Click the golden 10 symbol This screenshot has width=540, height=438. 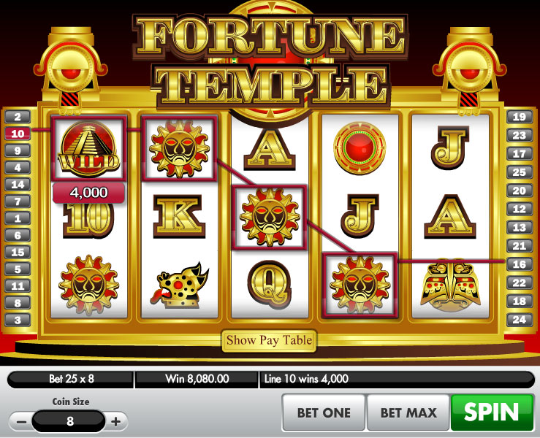tap(88, 220)
